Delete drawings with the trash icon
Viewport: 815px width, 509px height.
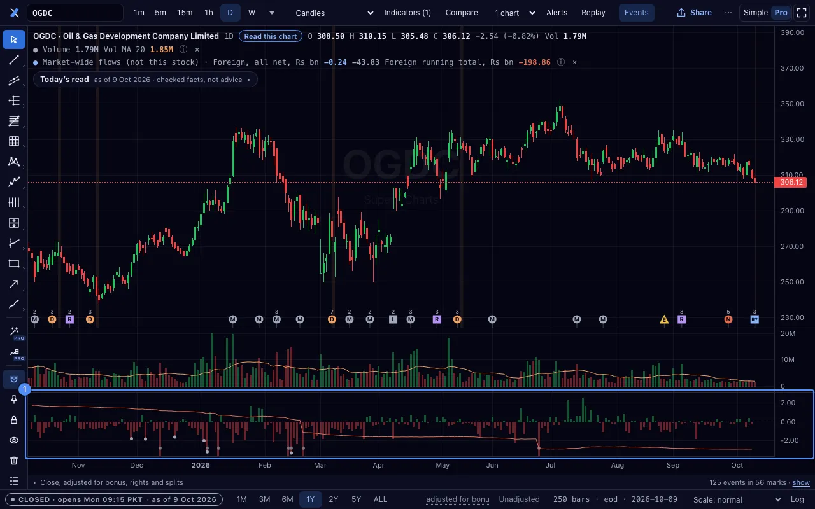pyautogui.click(x=14, y=461)
